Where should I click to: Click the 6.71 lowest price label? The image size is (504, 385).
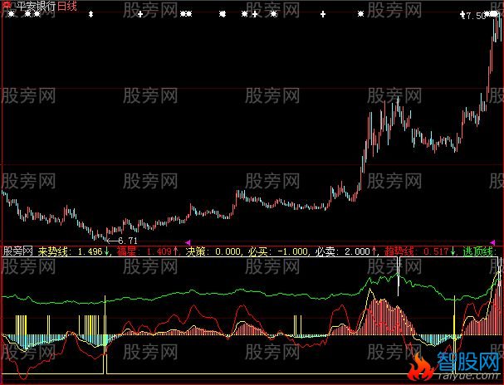[128, 241]
